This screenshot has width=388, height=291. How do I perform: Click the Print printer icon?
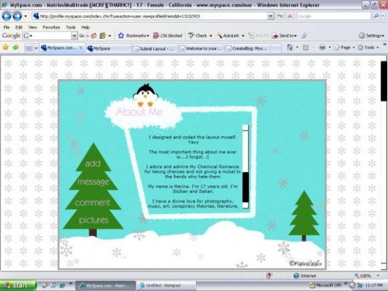point(322,47)
